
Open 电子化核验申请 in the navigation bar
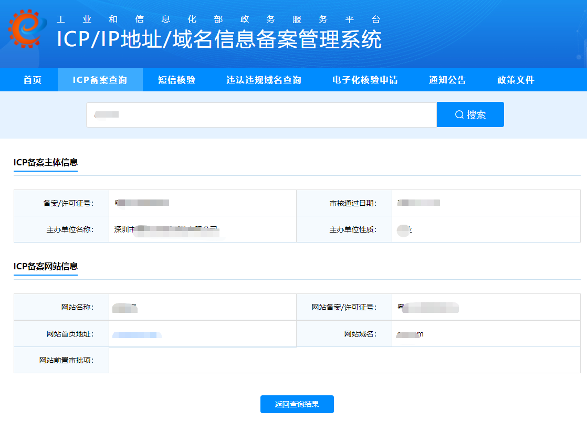coord(365,80)
